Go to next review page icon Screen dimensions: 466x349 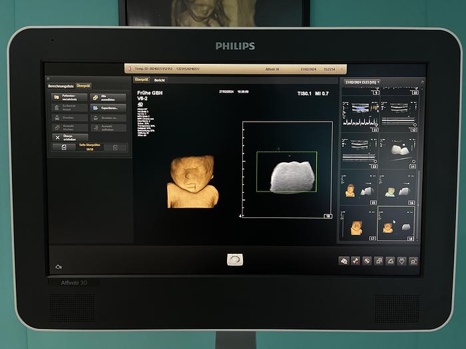[x=115, y=148]
